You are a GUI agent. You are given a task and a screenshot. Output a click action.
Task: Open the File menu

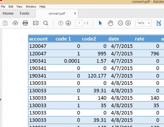pyautogui.click(x=3, y=7)
